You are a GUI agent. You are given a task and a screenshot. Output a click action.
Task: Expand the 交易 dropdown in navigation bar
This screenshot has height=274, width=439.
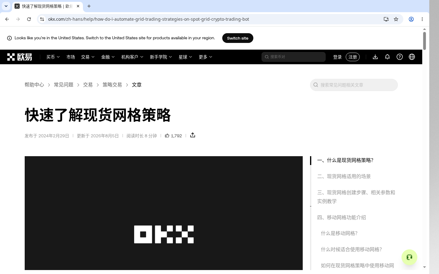click(x=88, y=57)
